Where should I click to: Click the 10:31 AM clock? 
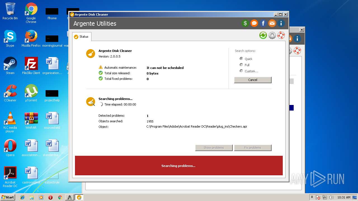pos(344,197)
